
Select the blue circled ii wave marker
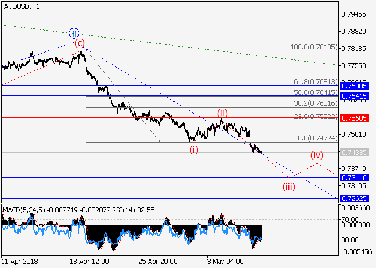(74, 32)
